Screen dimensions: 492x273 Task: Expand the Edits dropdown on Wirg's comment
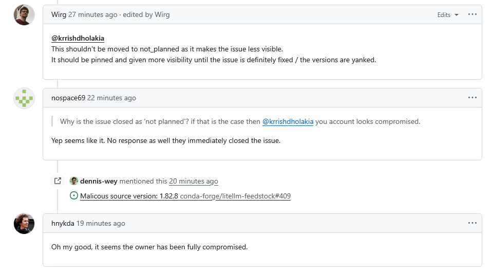coord(448,15)
